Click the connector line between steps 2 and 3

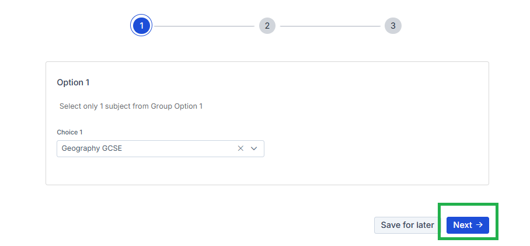[x=330, y=26]
